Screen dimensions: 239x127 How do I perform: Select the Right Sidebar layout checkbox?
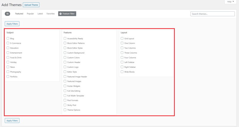122,67
